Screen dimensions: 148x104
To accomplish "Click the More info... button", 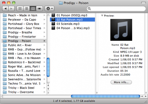I will click(x=121, y=82).
